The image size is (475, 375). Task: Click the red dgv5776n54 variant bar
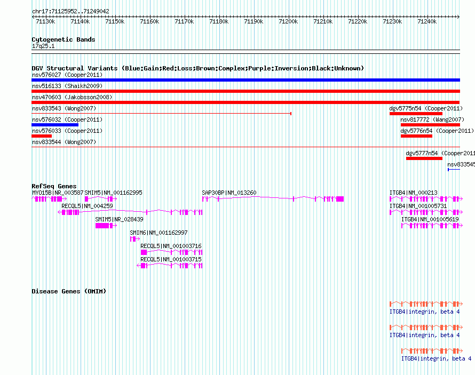[x=416, y=136]
